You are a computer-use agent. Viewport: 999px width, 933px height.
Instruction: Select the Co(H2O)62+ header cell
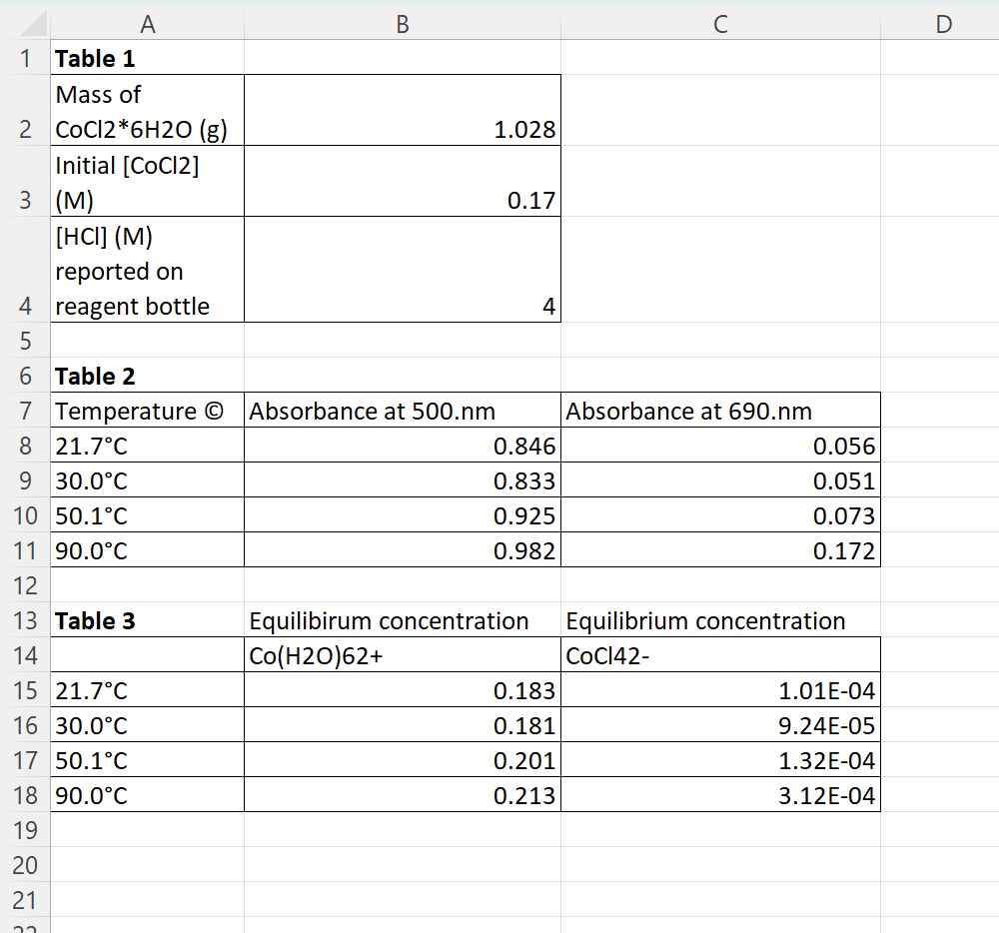click(x=403, y=655)
